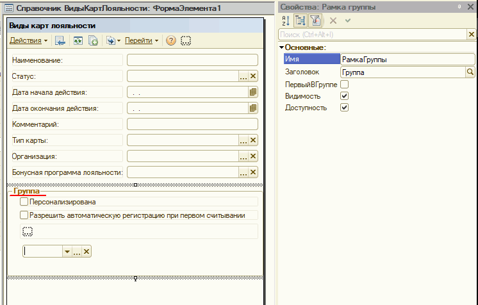Viewport: 478px width, 305px height.
Task: Edit the Заголовок value field Группа
Action: (402, 72)
